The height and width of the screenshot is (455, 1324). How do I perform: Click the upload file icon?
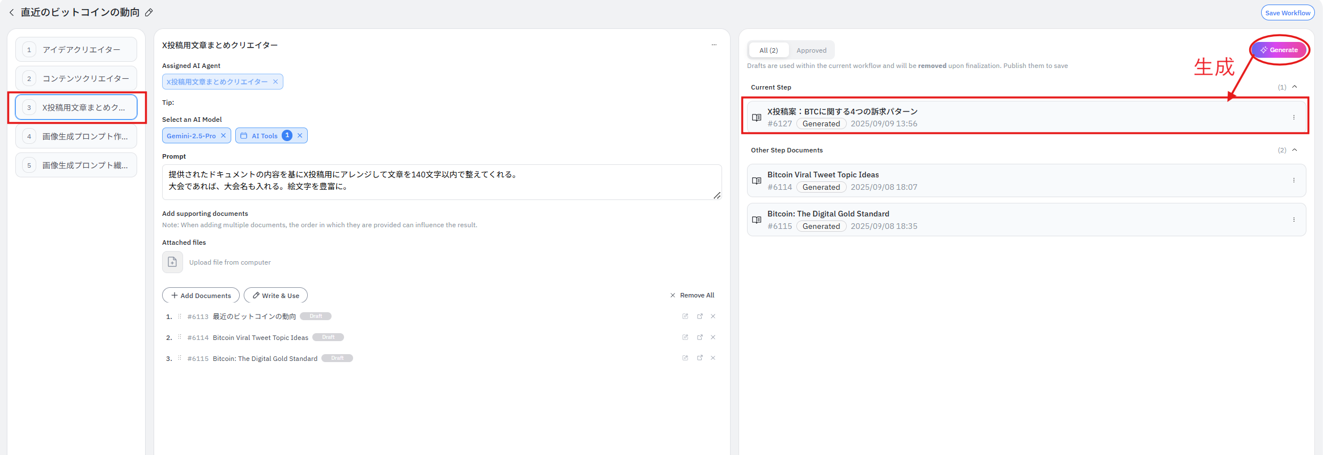click(172, 262)
